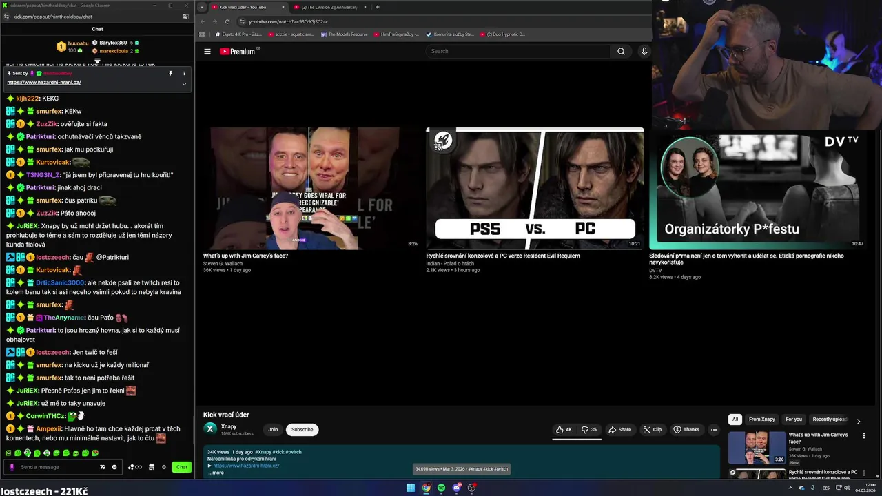Open Discord from the taskbar
The width and height of the screenshot is (882, 496).
pyautogui.click(x=456, y=488)
